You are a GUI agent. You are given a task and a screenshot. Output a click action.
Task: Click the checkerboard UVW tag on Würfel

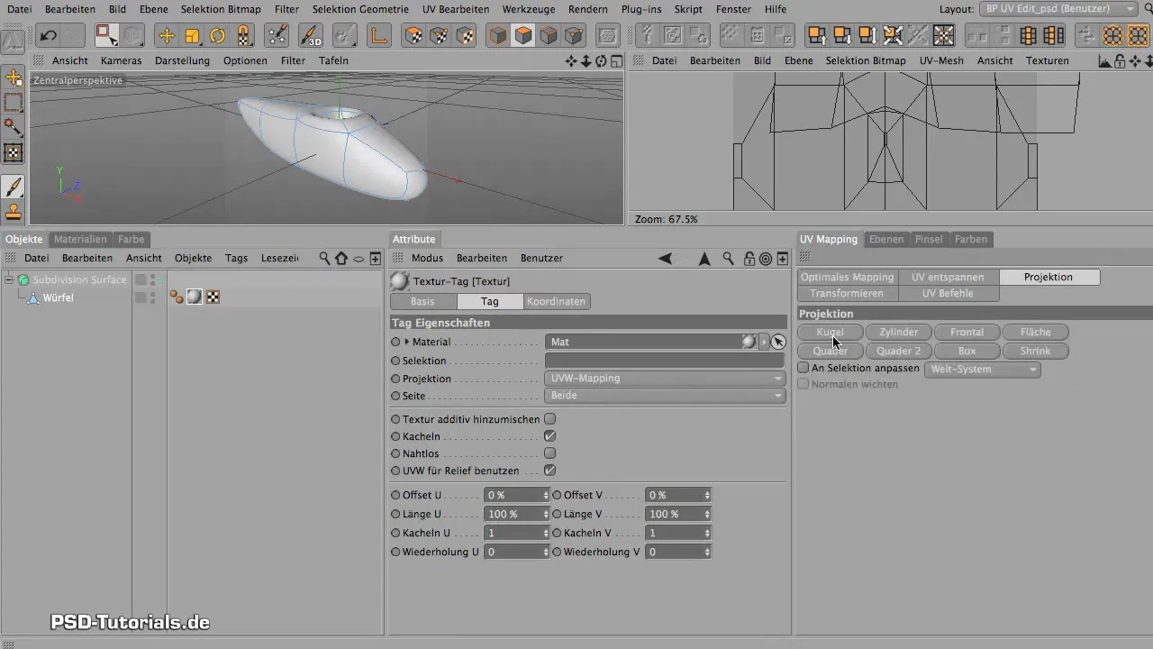pyautogui.click(x=213, y=297)
